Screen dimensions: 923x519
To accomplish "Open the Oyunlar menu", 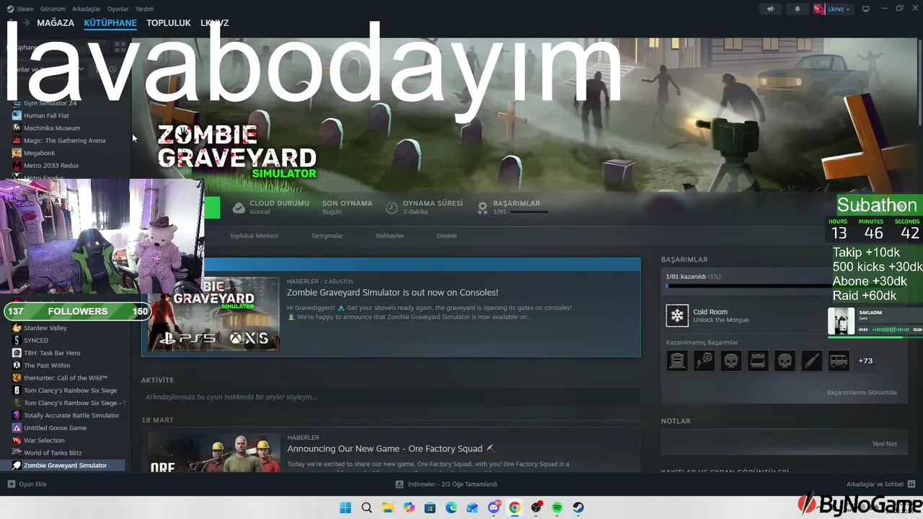I will click(x=118, y=9).
